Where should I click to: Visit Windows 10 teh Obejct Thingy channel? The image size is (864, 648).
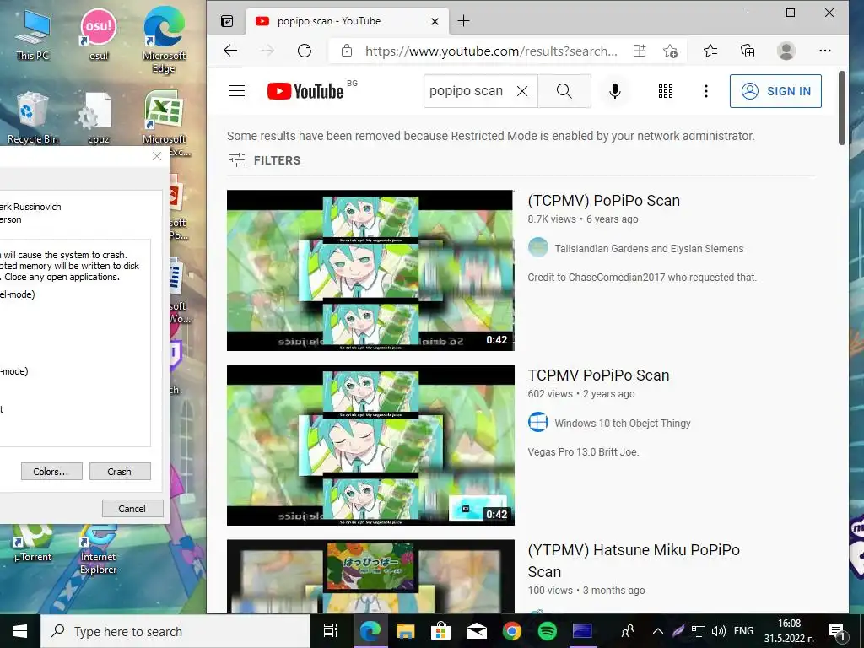point(622,424)
